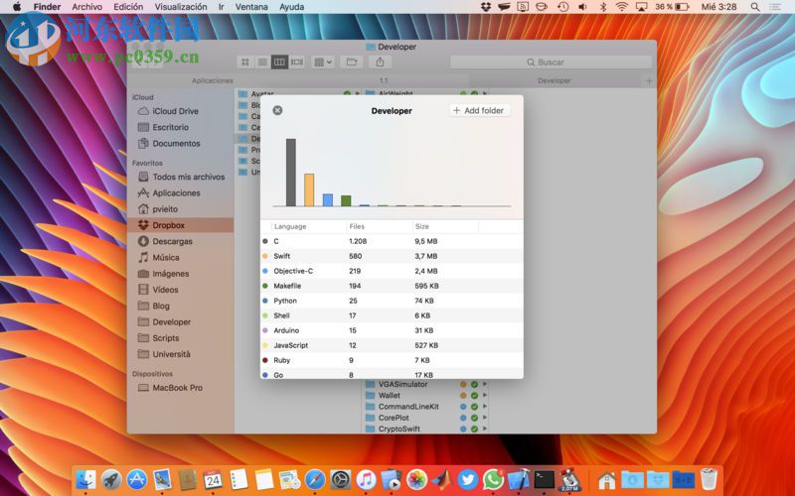Click the Time Machine menu bar icon

pyautogui.click(x=562, y=7)
